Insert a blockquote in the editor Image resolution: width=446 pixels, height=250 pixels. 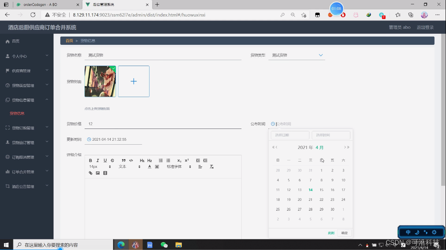pyautogui.click(x=123, y=161)
